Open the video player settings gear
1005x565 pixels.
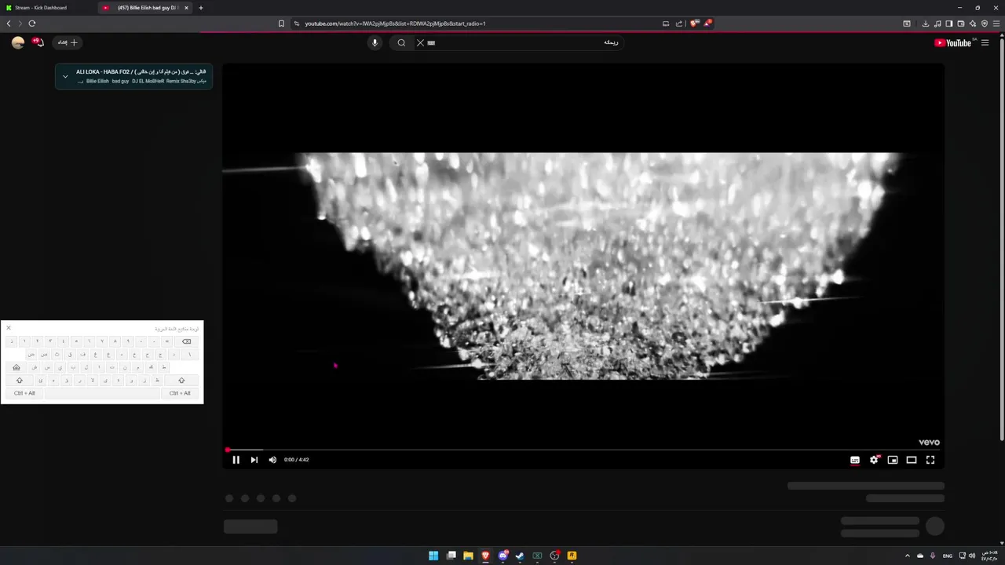coord(874,460)
